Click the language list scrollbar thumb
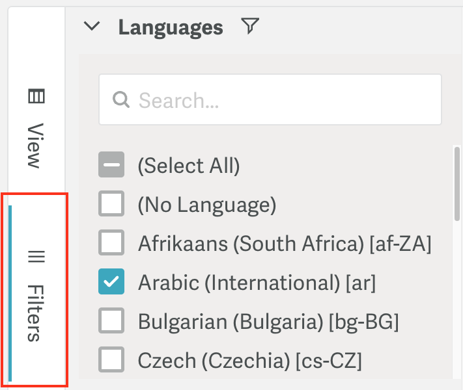Image resolution: width=463 pixels, height=390 pixels. (457, 184)
